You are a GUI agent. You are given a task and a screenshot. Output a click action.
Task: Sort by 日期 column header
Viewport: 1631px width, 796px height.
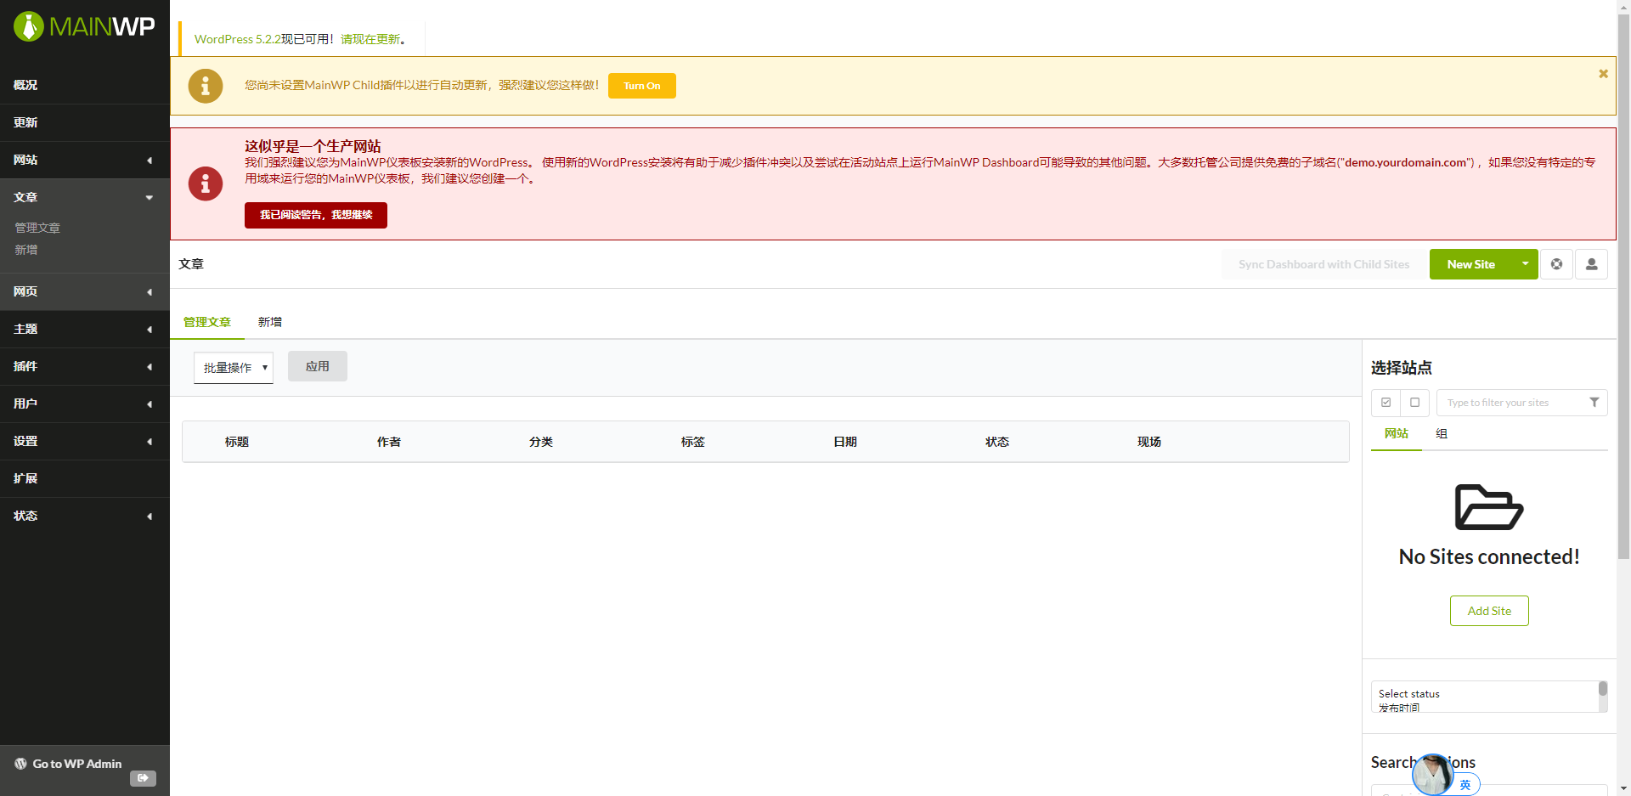coord(845,442)
